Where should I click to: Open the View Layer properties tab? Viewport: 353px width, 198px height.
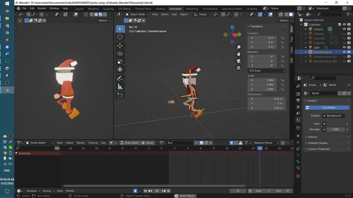pyautogui.click(x=298, y=107)
